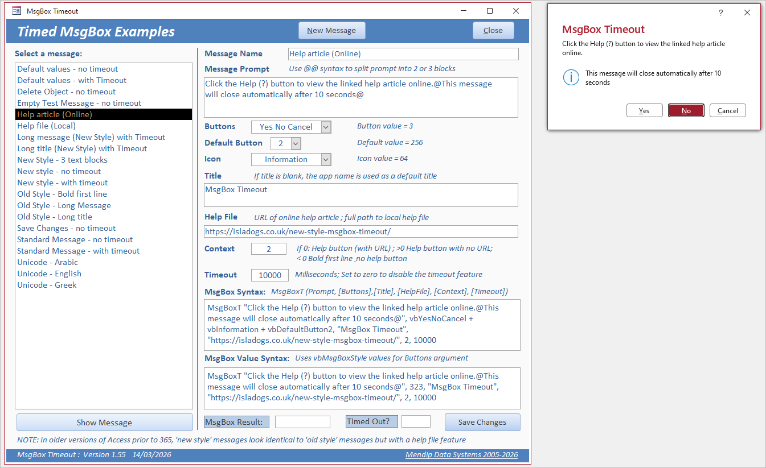This screenshot has height=468, width=766.
Task: Select 'Old Style - Long Message' entry
Action: [104, 205]
